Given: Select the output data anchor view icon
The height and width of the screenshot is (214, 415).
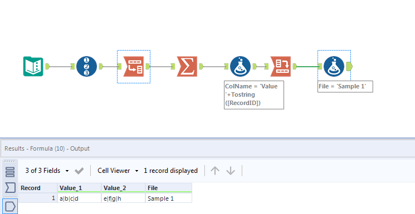Looking at the screenshot, I should 10,206.
